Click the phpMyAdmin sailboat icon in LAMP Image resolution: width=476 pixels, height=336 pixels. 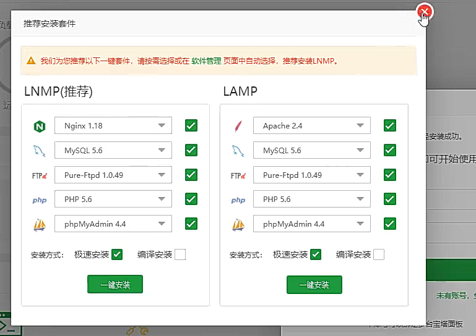[x=238, y=225]
